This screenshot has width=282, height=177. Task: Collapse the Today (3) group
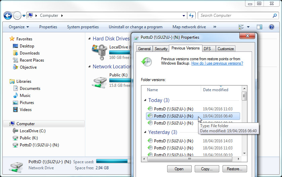tap(145, 100)
